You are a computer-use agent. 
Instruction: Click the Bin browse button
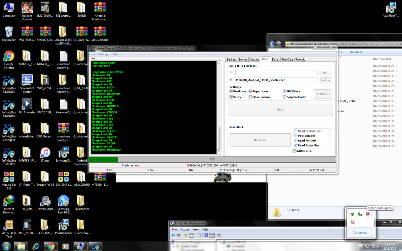pos(325,72)
